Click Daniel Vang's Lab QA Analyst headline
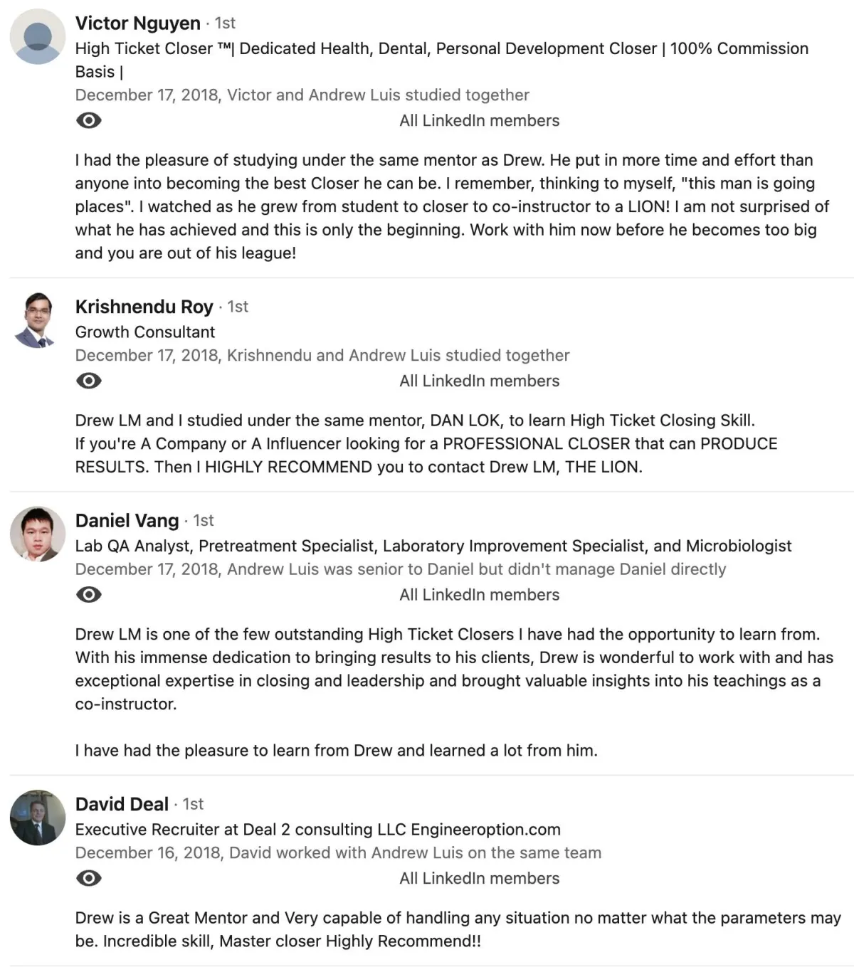 [x=433, y=546]
